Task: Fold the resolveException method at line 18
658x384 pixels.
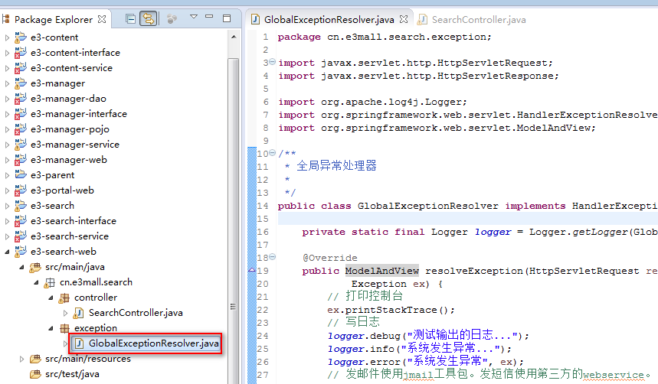Action: coord(273,256)
